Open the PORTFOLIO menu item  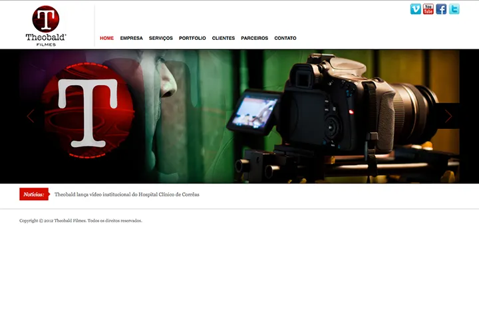pyautogui.click(x=192, y=38)
